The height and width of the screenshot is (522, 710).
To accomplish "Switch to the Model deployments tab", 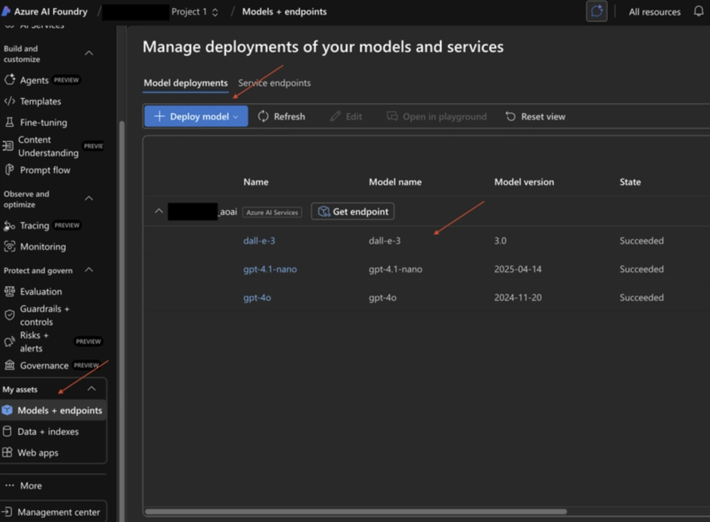I will [x=186, y=83].
